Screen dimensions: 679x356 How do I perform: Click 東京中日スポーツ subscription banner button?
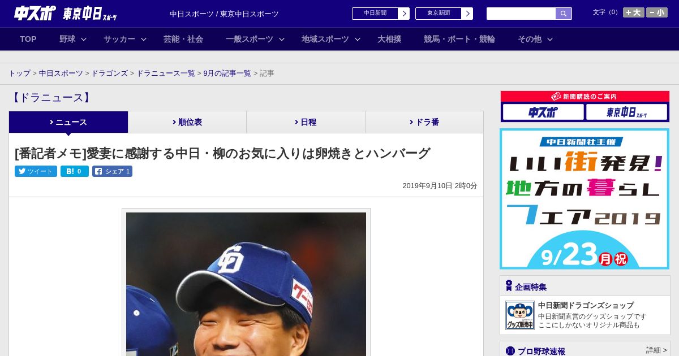(626, 112)
